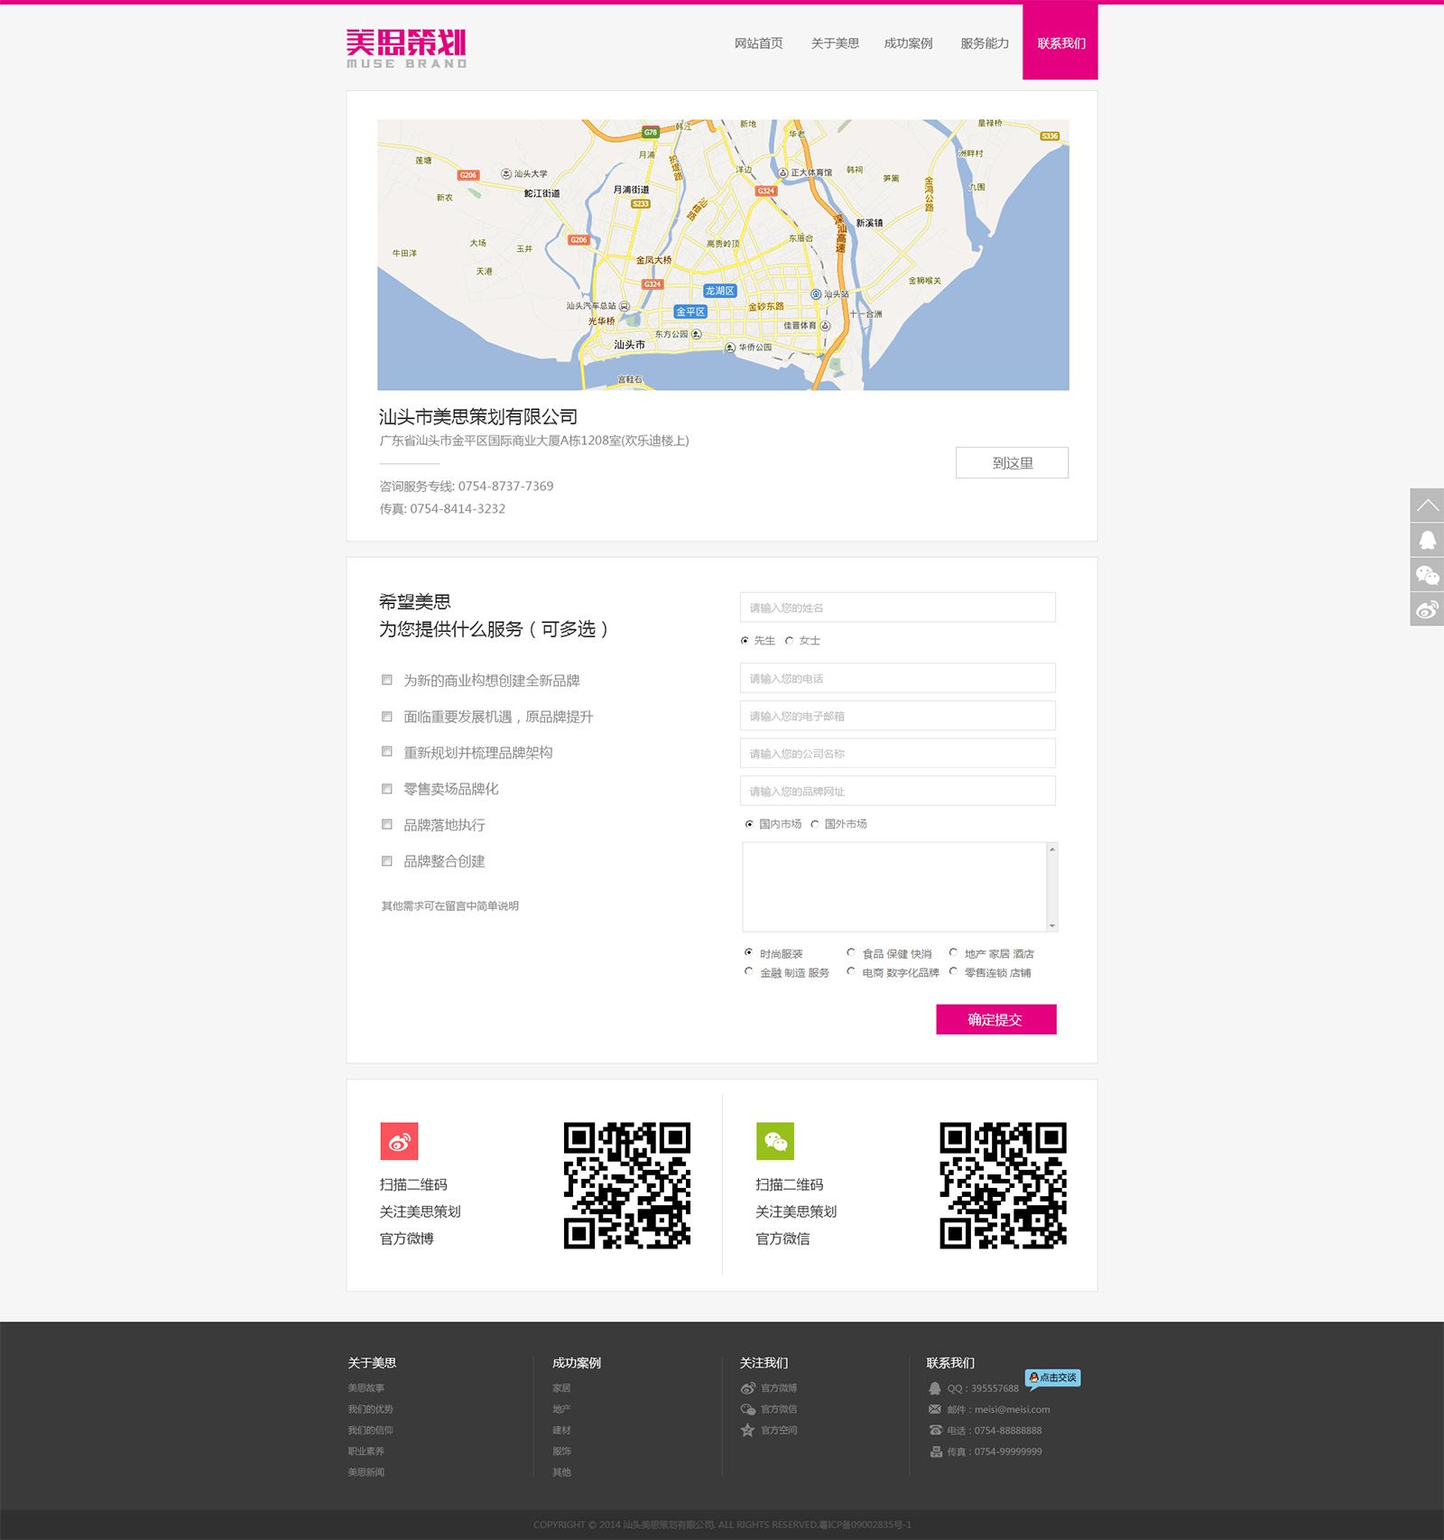Image resolution: width=1444 pixels, height=1540 pixels.
Task: Open footer case link 家居
Action: 561,1388
